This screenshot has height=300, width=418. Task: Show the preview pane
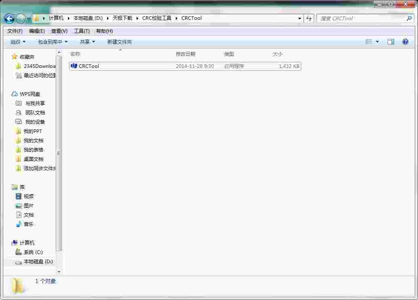pyautogui.click(x=391, y=42)
